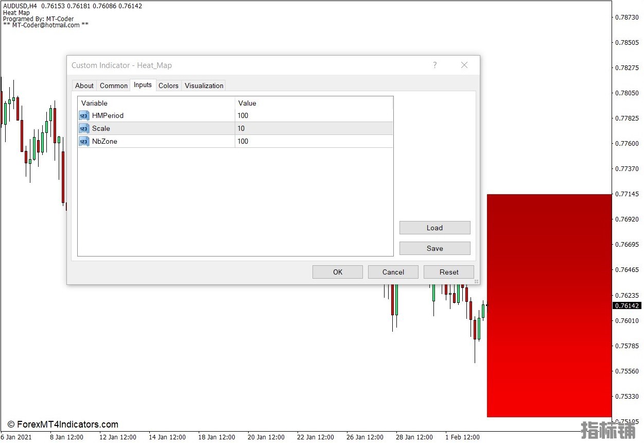Click the red heat map zone on chart
Image resolution: width=644 pixels, height=443 pixels.
coord(549,305)
